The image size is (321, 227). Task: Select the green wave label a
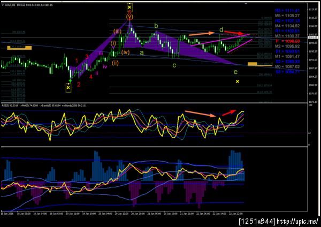[142, 53]
